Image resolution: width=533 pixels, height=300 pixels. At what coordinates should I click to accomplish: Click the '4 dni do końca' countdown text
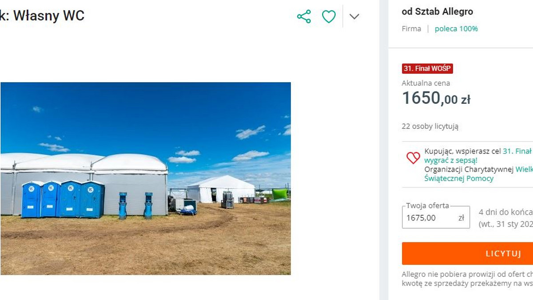(504, 212)
